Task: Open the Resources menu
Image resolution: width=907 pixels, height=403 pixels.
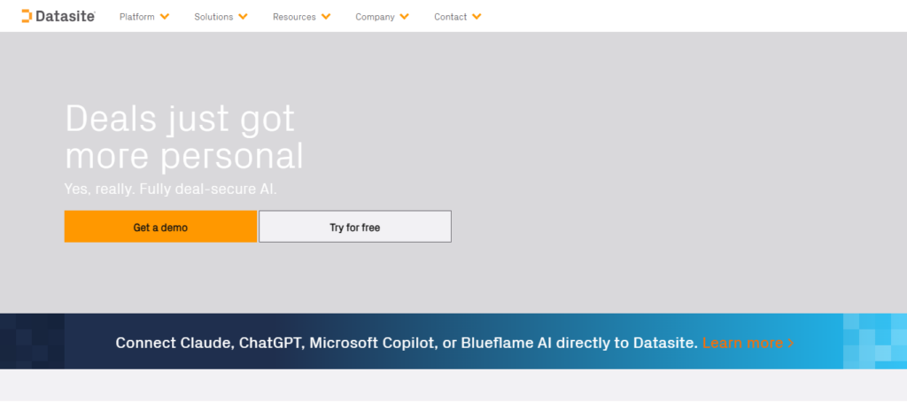Action: click(294, 17)
